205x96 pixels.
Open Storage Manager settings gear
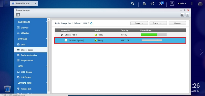182,15
